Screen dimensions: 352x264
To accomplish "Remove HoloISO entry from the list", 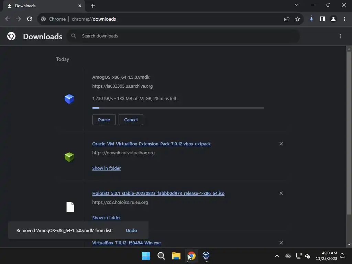I will click(281, 193).
